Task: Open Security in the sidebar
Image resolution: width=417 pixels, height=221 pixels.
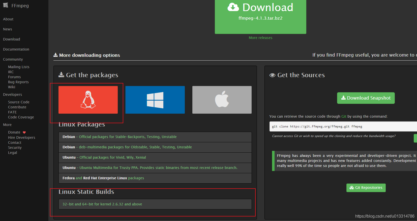Action: (x=15, y=148)
